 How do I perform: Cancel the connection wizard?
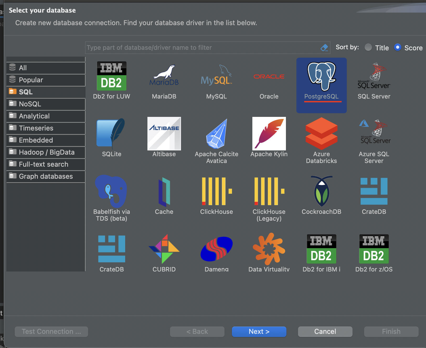(x=325, y=331)
